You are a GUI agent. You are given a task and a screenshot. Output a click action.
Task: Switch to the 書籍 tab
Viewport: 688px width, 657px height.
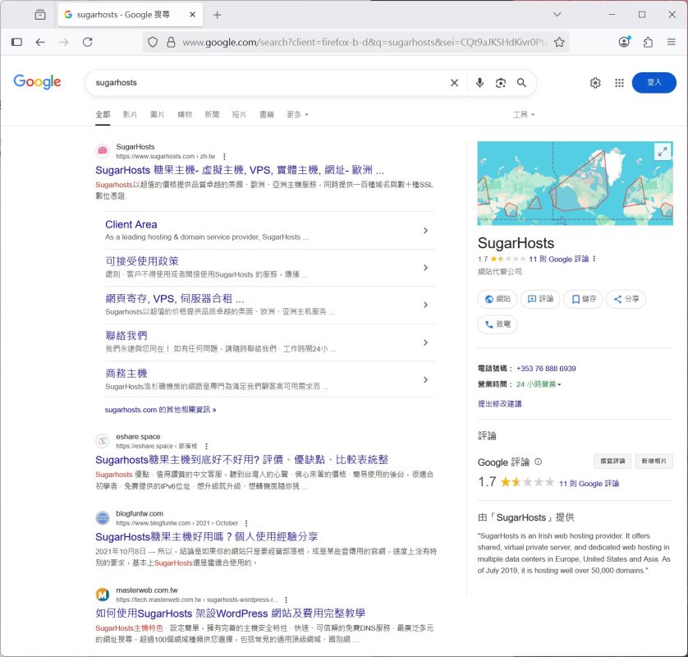point(266,114)
